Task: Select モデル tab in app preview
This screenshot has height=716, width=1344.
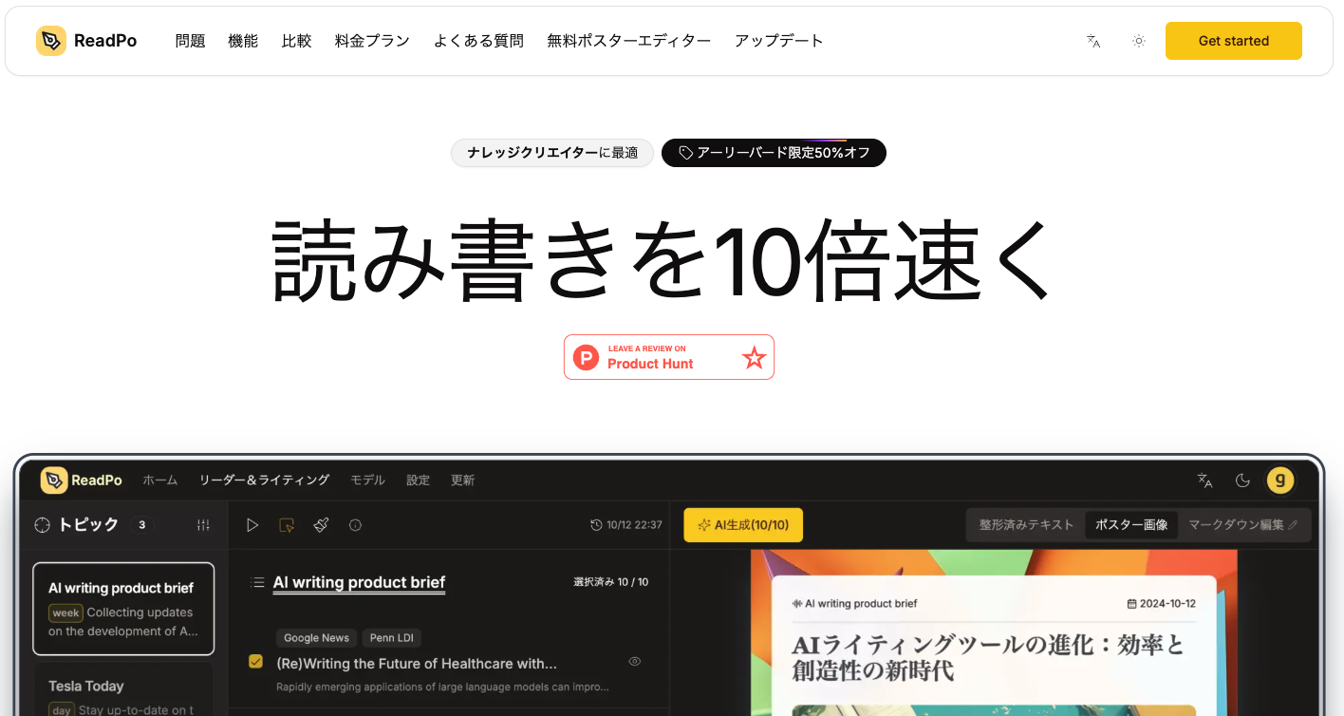Action: (367, 480)
